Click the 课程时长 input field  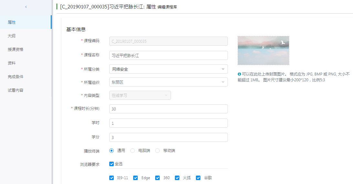click(x=168, y=109)
